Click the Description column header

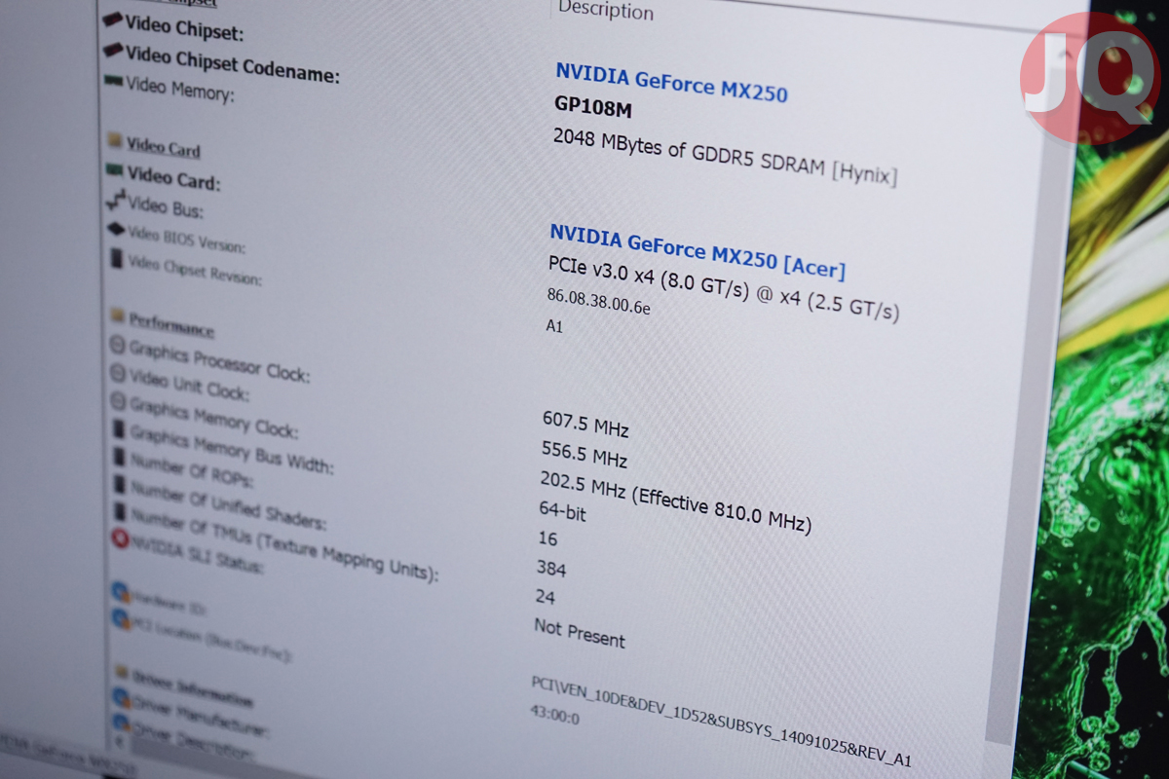click(x=606, y=11)
